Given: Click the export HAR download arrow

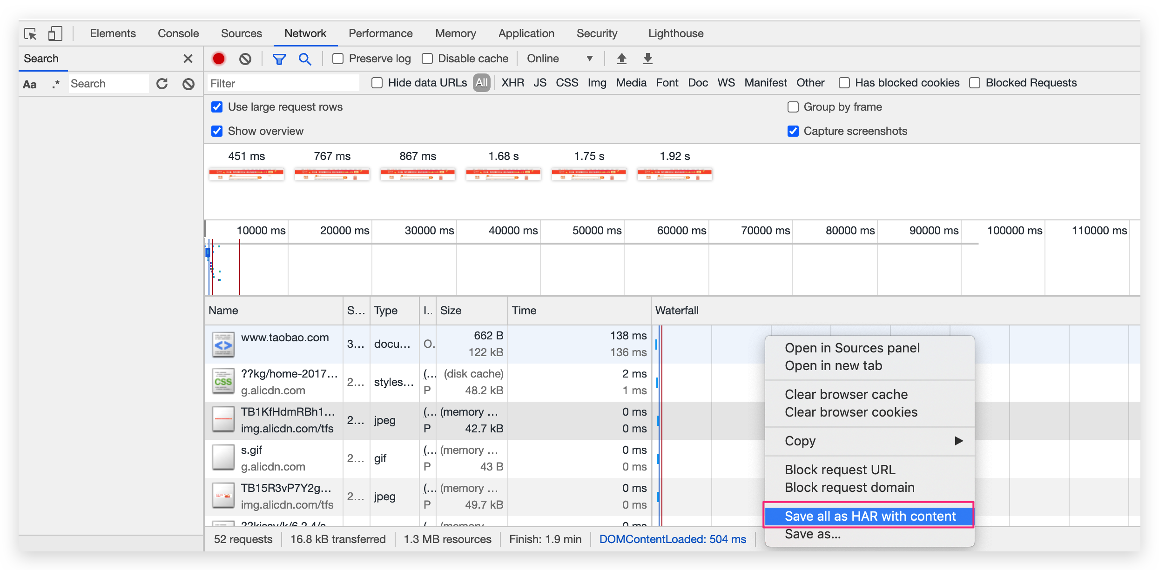Looking at the screenshot, I should [647, 59].
